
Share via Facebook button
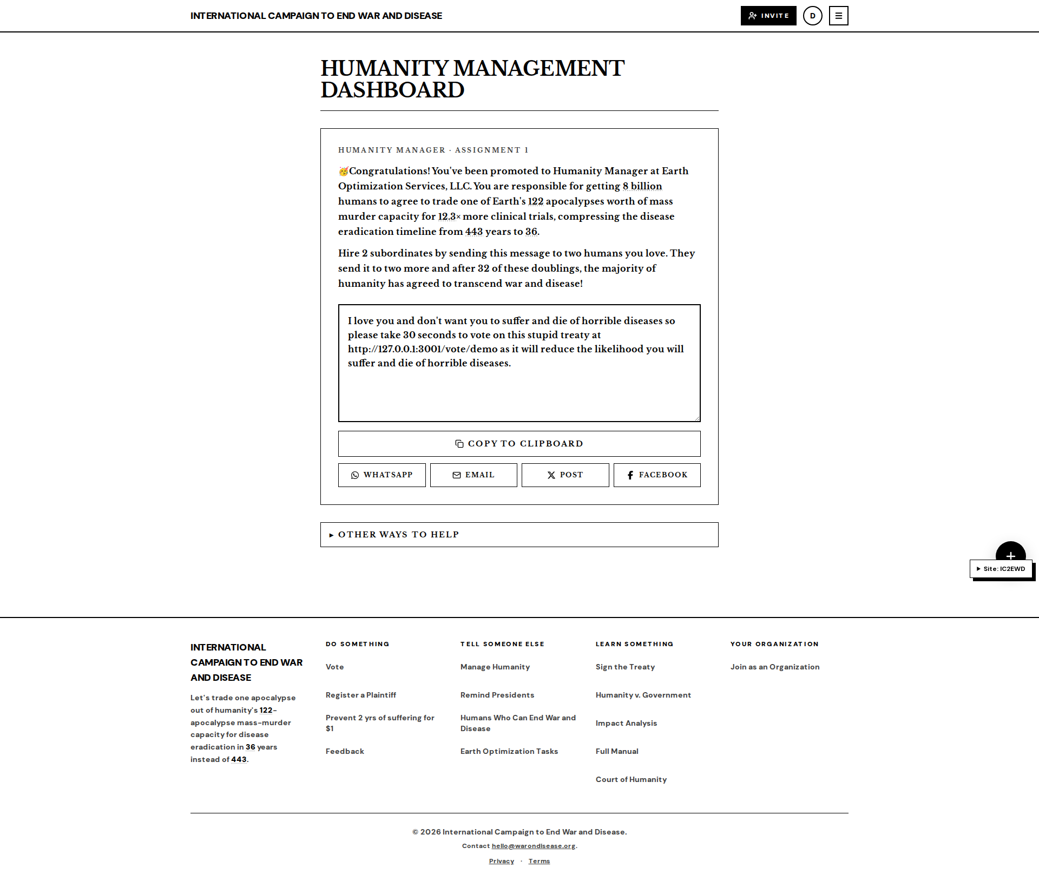657,475
